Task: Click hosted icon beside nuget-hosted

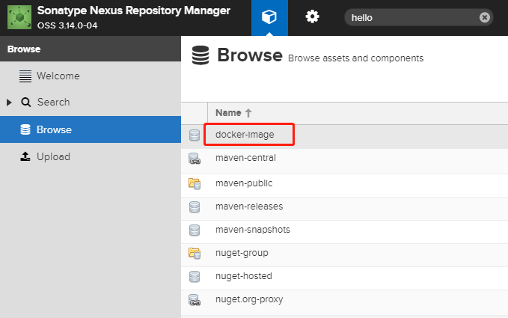Action: 195,277
